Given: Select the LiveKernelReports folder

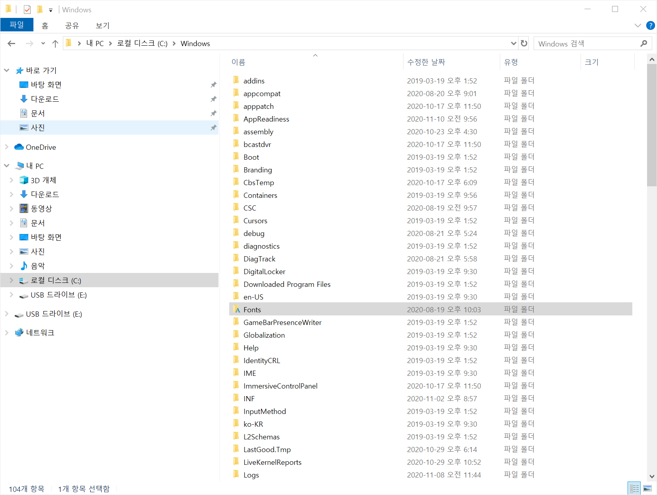Looking at the screenshot, I should [x=273, y=462].
